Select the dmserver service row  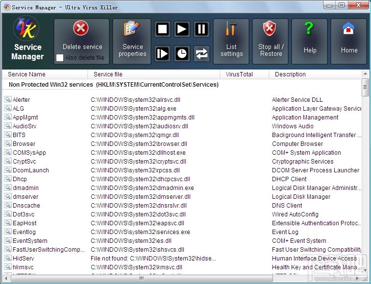tap(182, 196)
